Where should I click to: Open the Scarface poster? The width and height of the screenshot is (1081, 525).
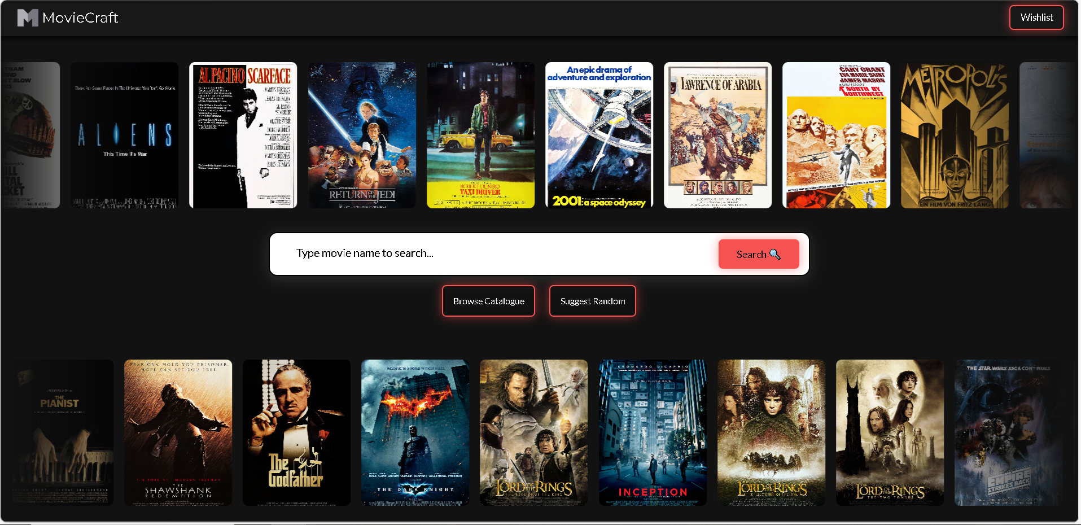point(243,135)
